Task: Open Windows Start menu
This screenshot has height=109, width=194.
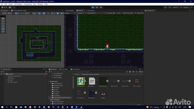Action: 2,107
